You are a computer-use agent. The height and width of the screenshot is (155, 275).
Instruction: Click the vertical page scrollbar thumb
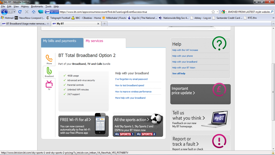pyautogui.click(x=273, y=92)
